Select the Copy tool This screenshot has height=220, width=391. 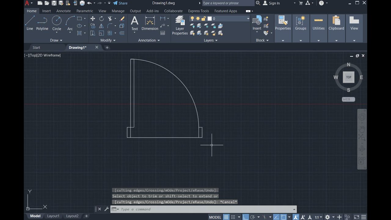[x=93, y=26]
